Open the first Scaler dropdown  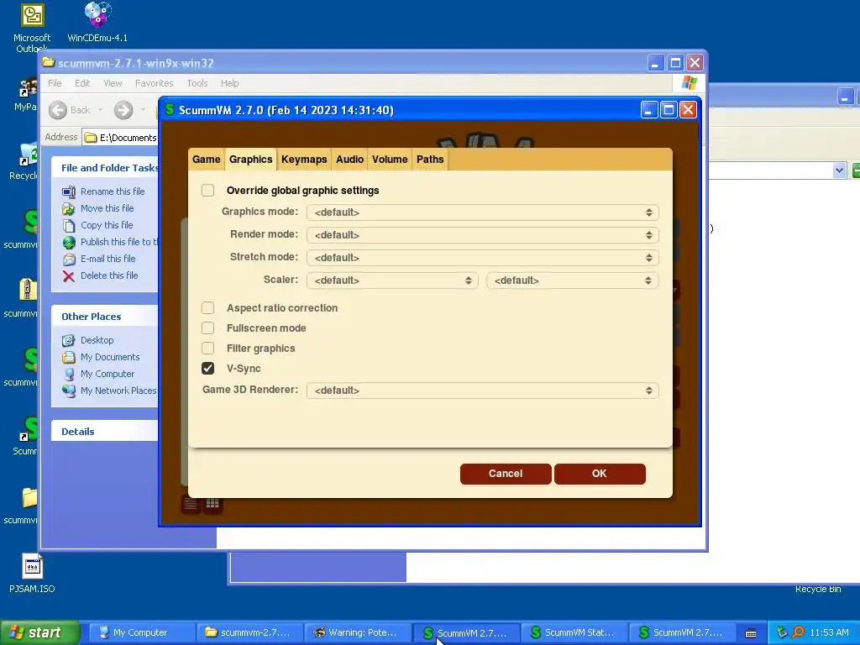point(392,281)
